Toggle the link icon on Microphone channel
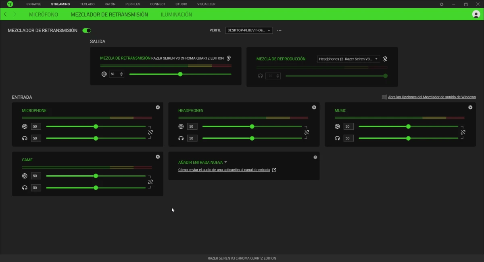 [150, 132]
